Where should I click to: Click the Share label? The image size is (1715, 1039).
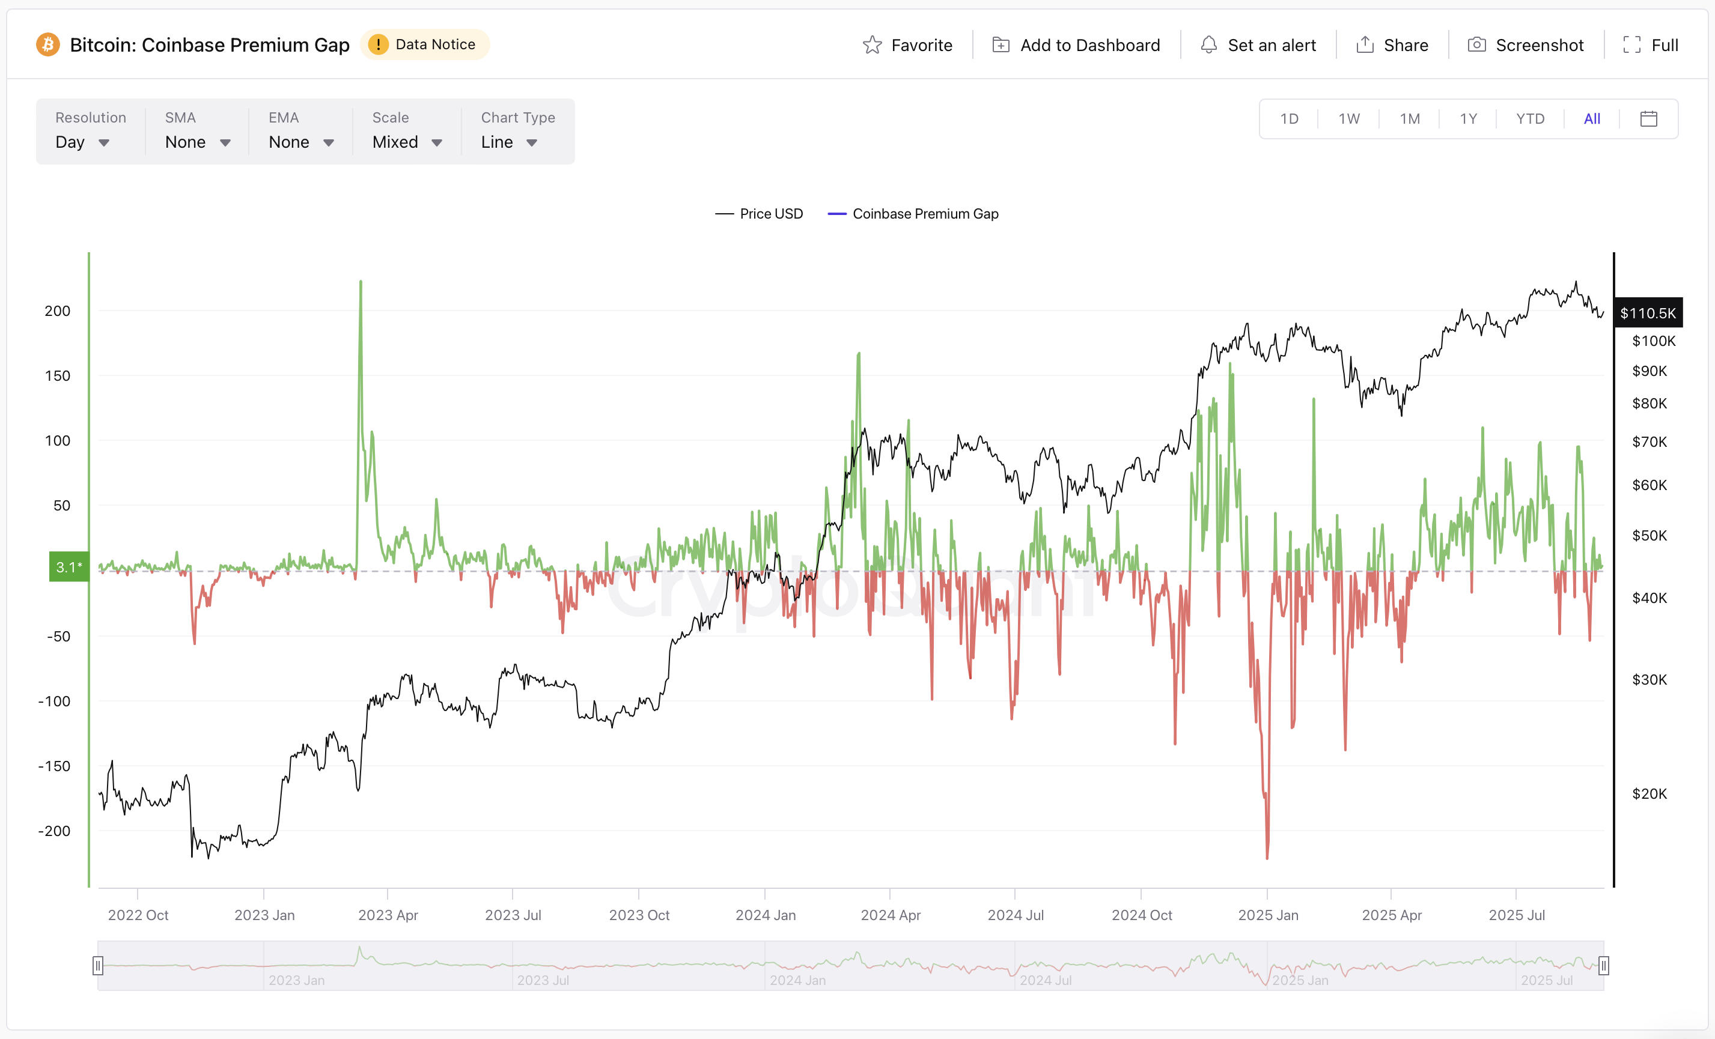coord(1406,45)
